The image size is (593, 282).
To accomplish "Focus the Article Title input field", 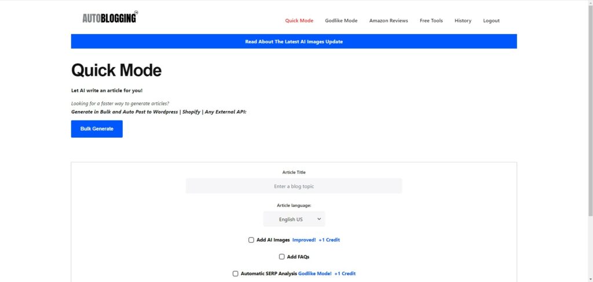I will pos(294,186).
